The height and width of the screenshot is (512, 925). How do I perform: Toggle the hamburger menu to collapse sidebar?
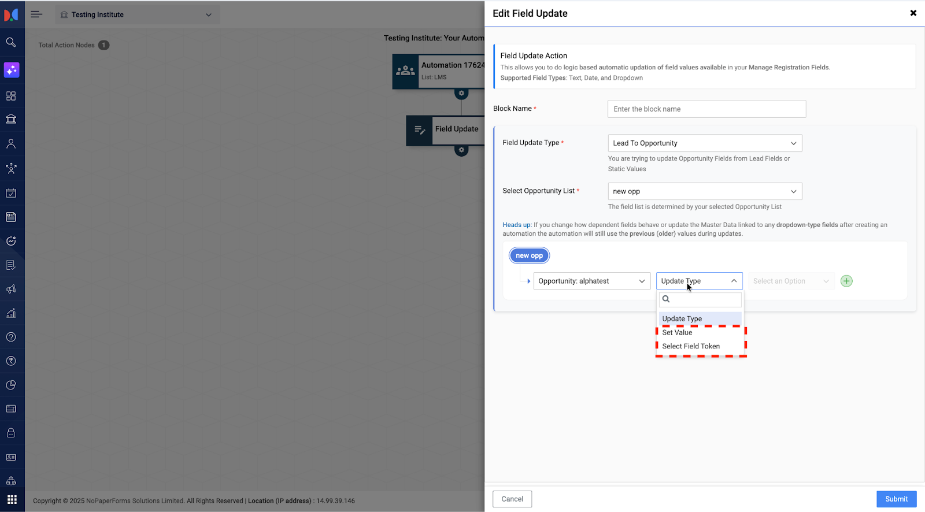coord(36,14)
